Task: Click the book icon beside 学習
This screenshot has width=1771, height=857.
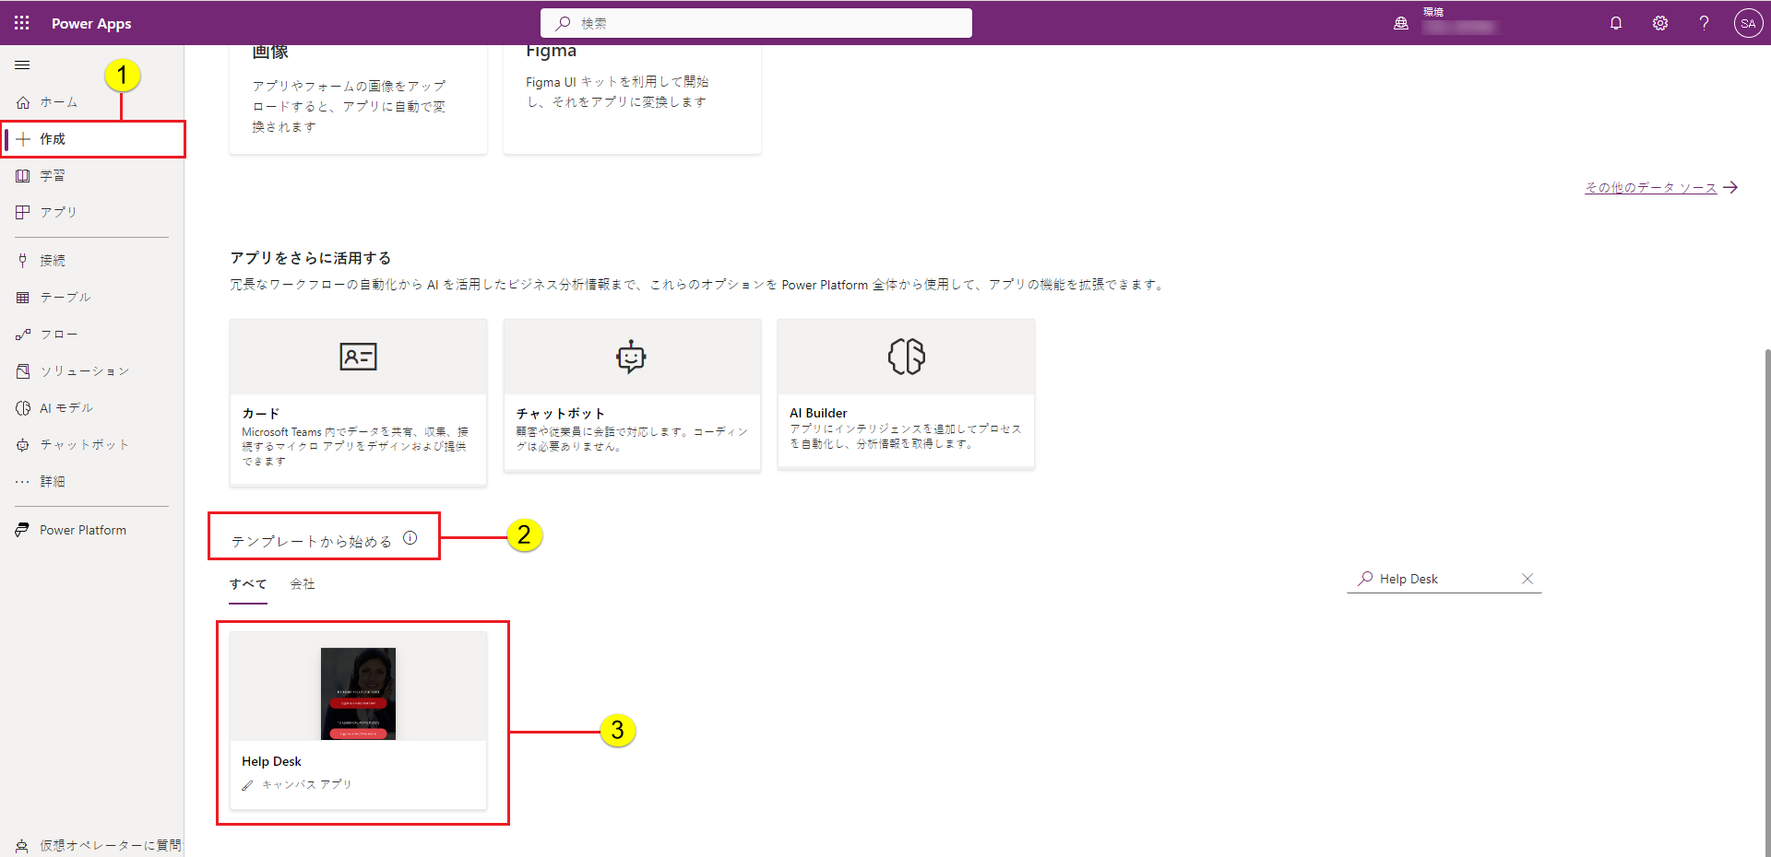Action: click(x=23, y=176)
